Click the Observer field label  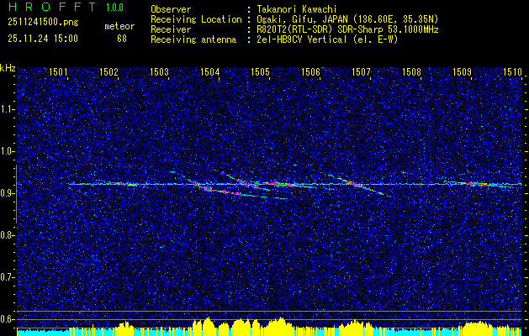pyautogui.click(x=171, y=9)
